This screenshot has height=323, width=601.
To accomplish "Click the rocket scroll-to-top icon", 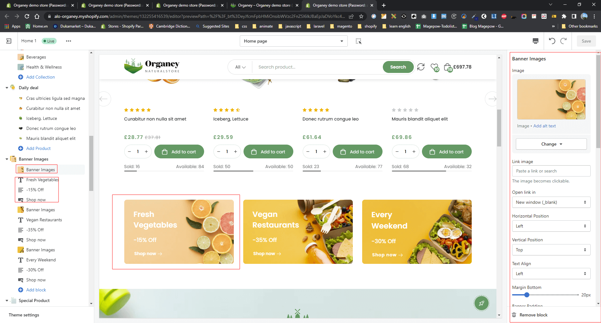I will [x=481, y=303].
